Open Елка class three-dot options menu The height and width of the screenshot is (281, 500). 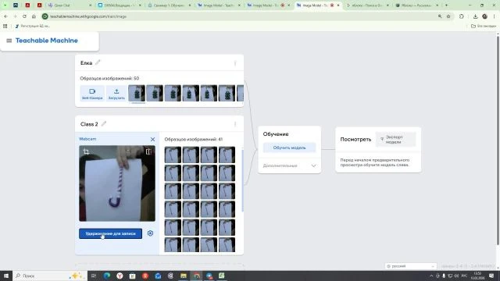pyautogui.click(x=235, y=63)
